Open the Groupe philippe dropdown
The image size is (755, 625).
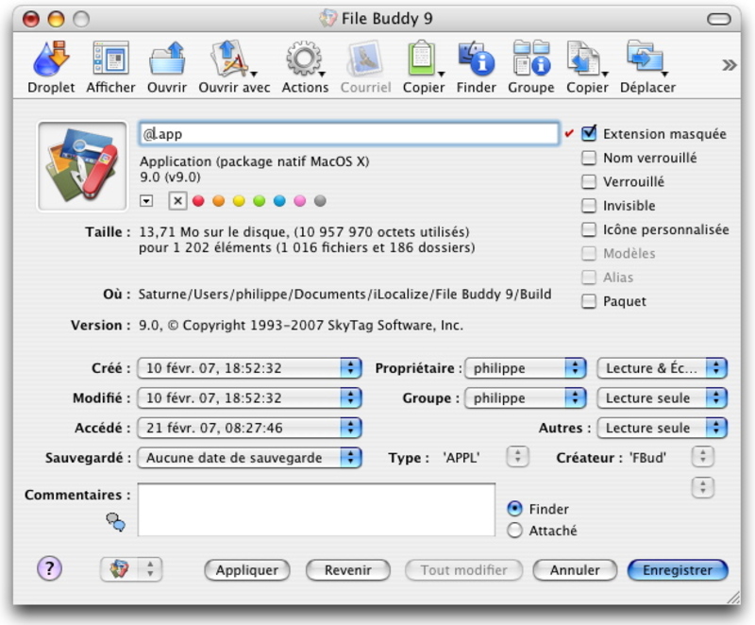point(526,398)
